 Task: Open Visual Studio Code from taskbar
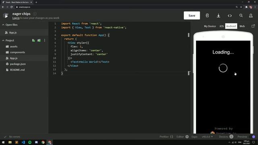click(23, 142)
